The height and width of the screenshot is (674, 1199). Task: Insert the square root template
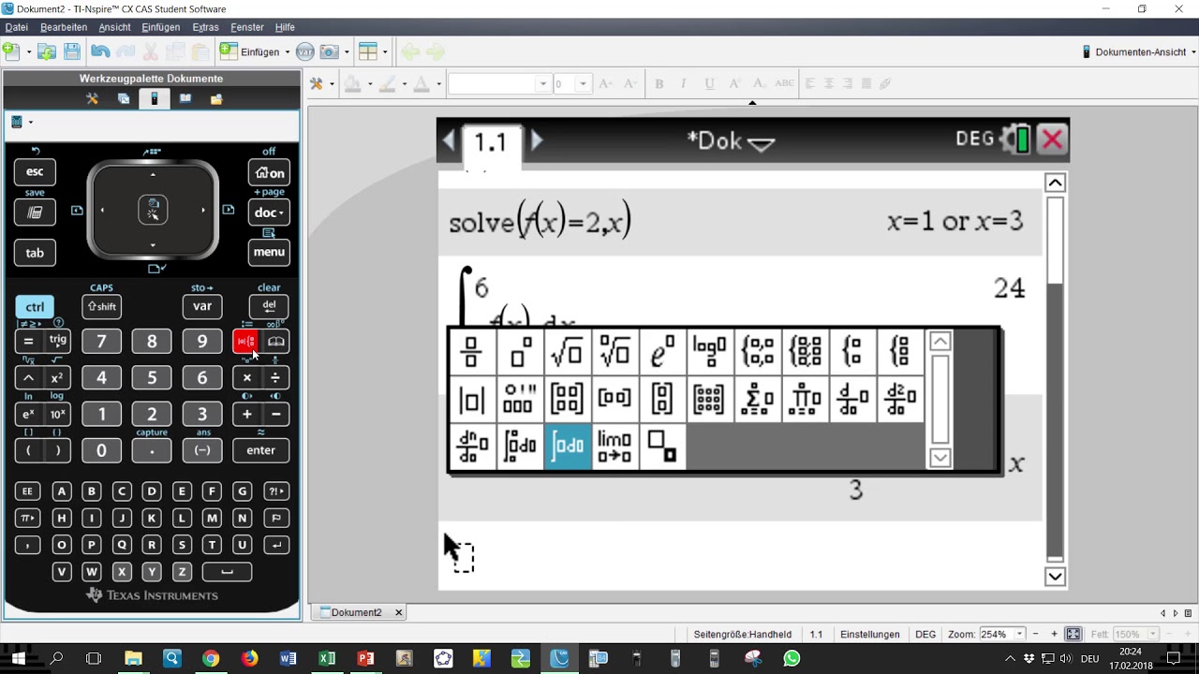568,352
